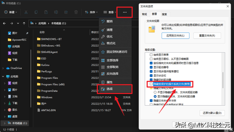Image resolution: width=234 pixels, height=132 pixels.
Task: Open the three-dots See more menu
Action: click(125, 12)
